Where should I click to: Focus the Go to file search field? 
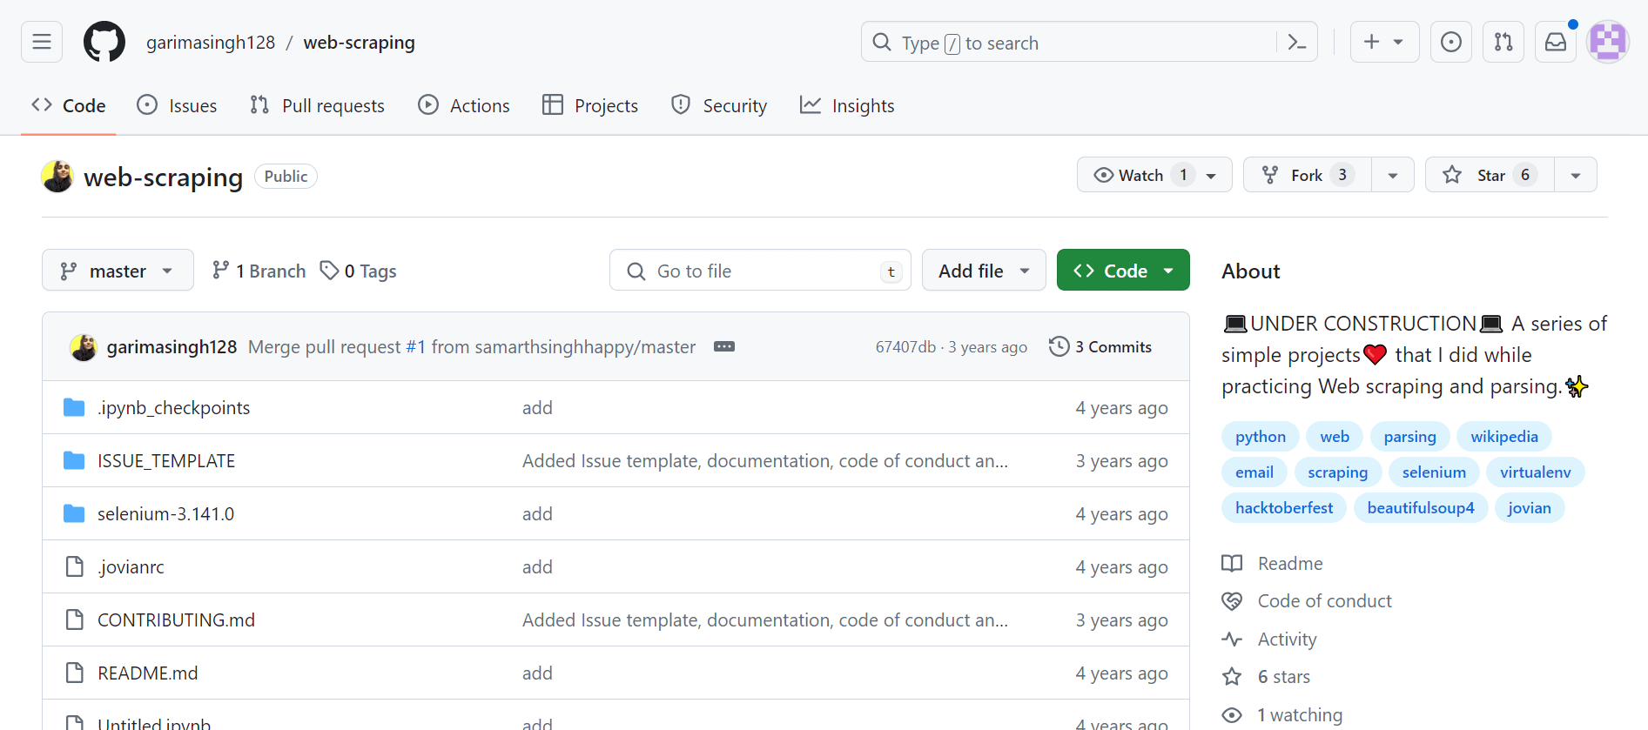coord(759,271)
